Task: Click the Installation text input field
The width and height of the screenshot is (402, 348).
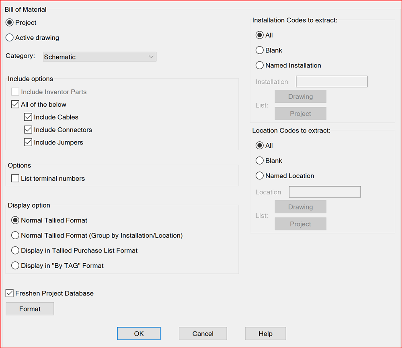Action: [x=332, y=81]
